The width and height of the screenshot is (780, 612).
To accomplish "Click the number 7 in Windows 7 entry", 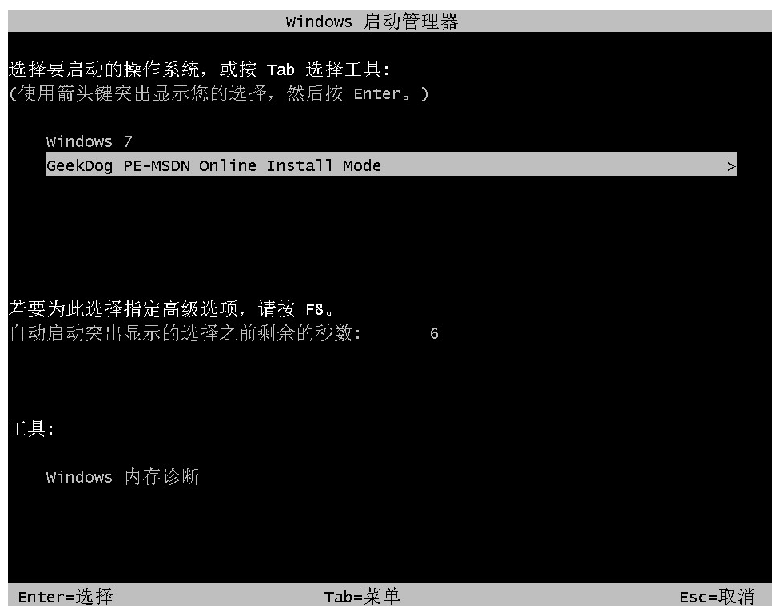I will tap(128, 141).
